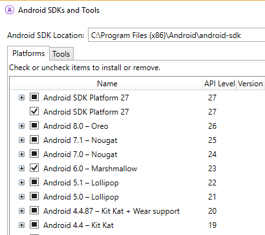Expand the Android 7.1 – Nougat node

[x=21, y=140]
